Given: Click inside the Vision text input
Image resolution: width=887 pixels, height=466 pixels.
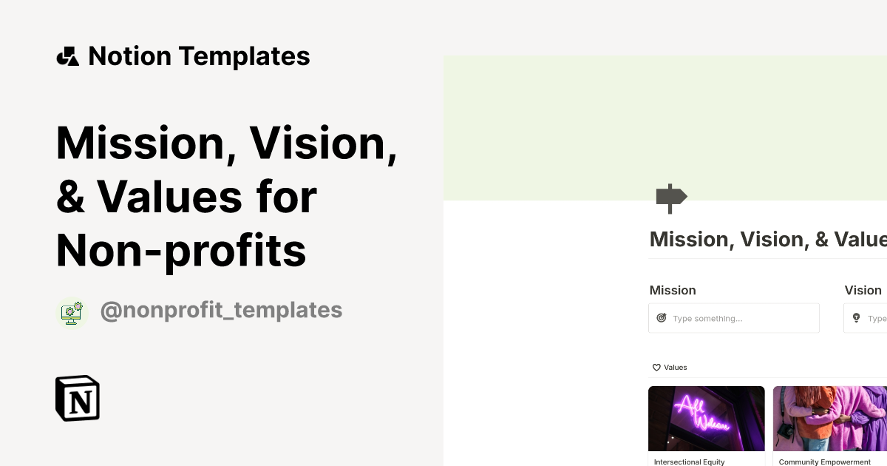Looking at the screenshot, I should pos(872,318).
